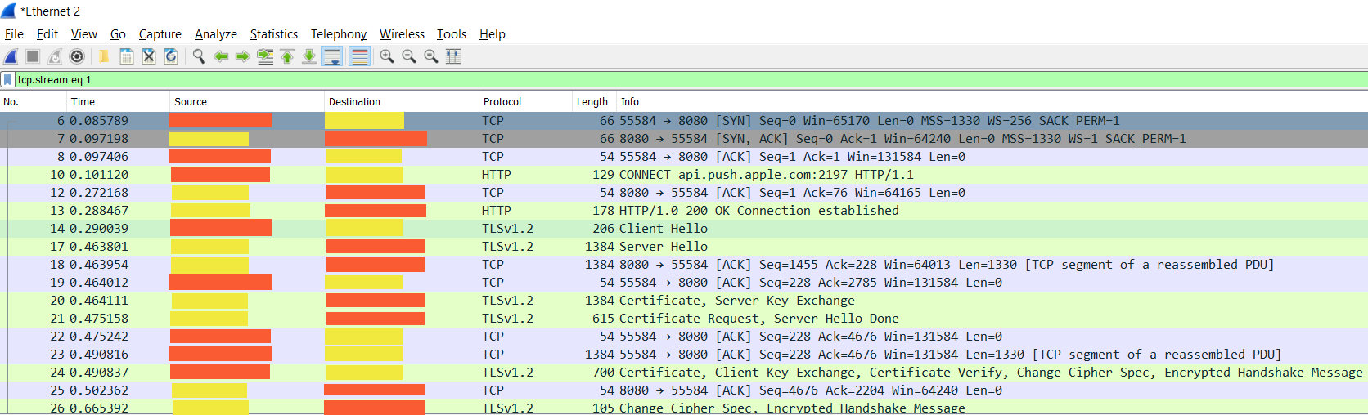This screenshot has height=415, width=1368.
Task: Sort by the Destination column header
Action: tap(402, 102)
